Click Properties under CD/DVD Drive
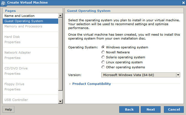Image resolution: width=186 pixels, height=115 pixels. pyautogui.click(x=12, y=74)
